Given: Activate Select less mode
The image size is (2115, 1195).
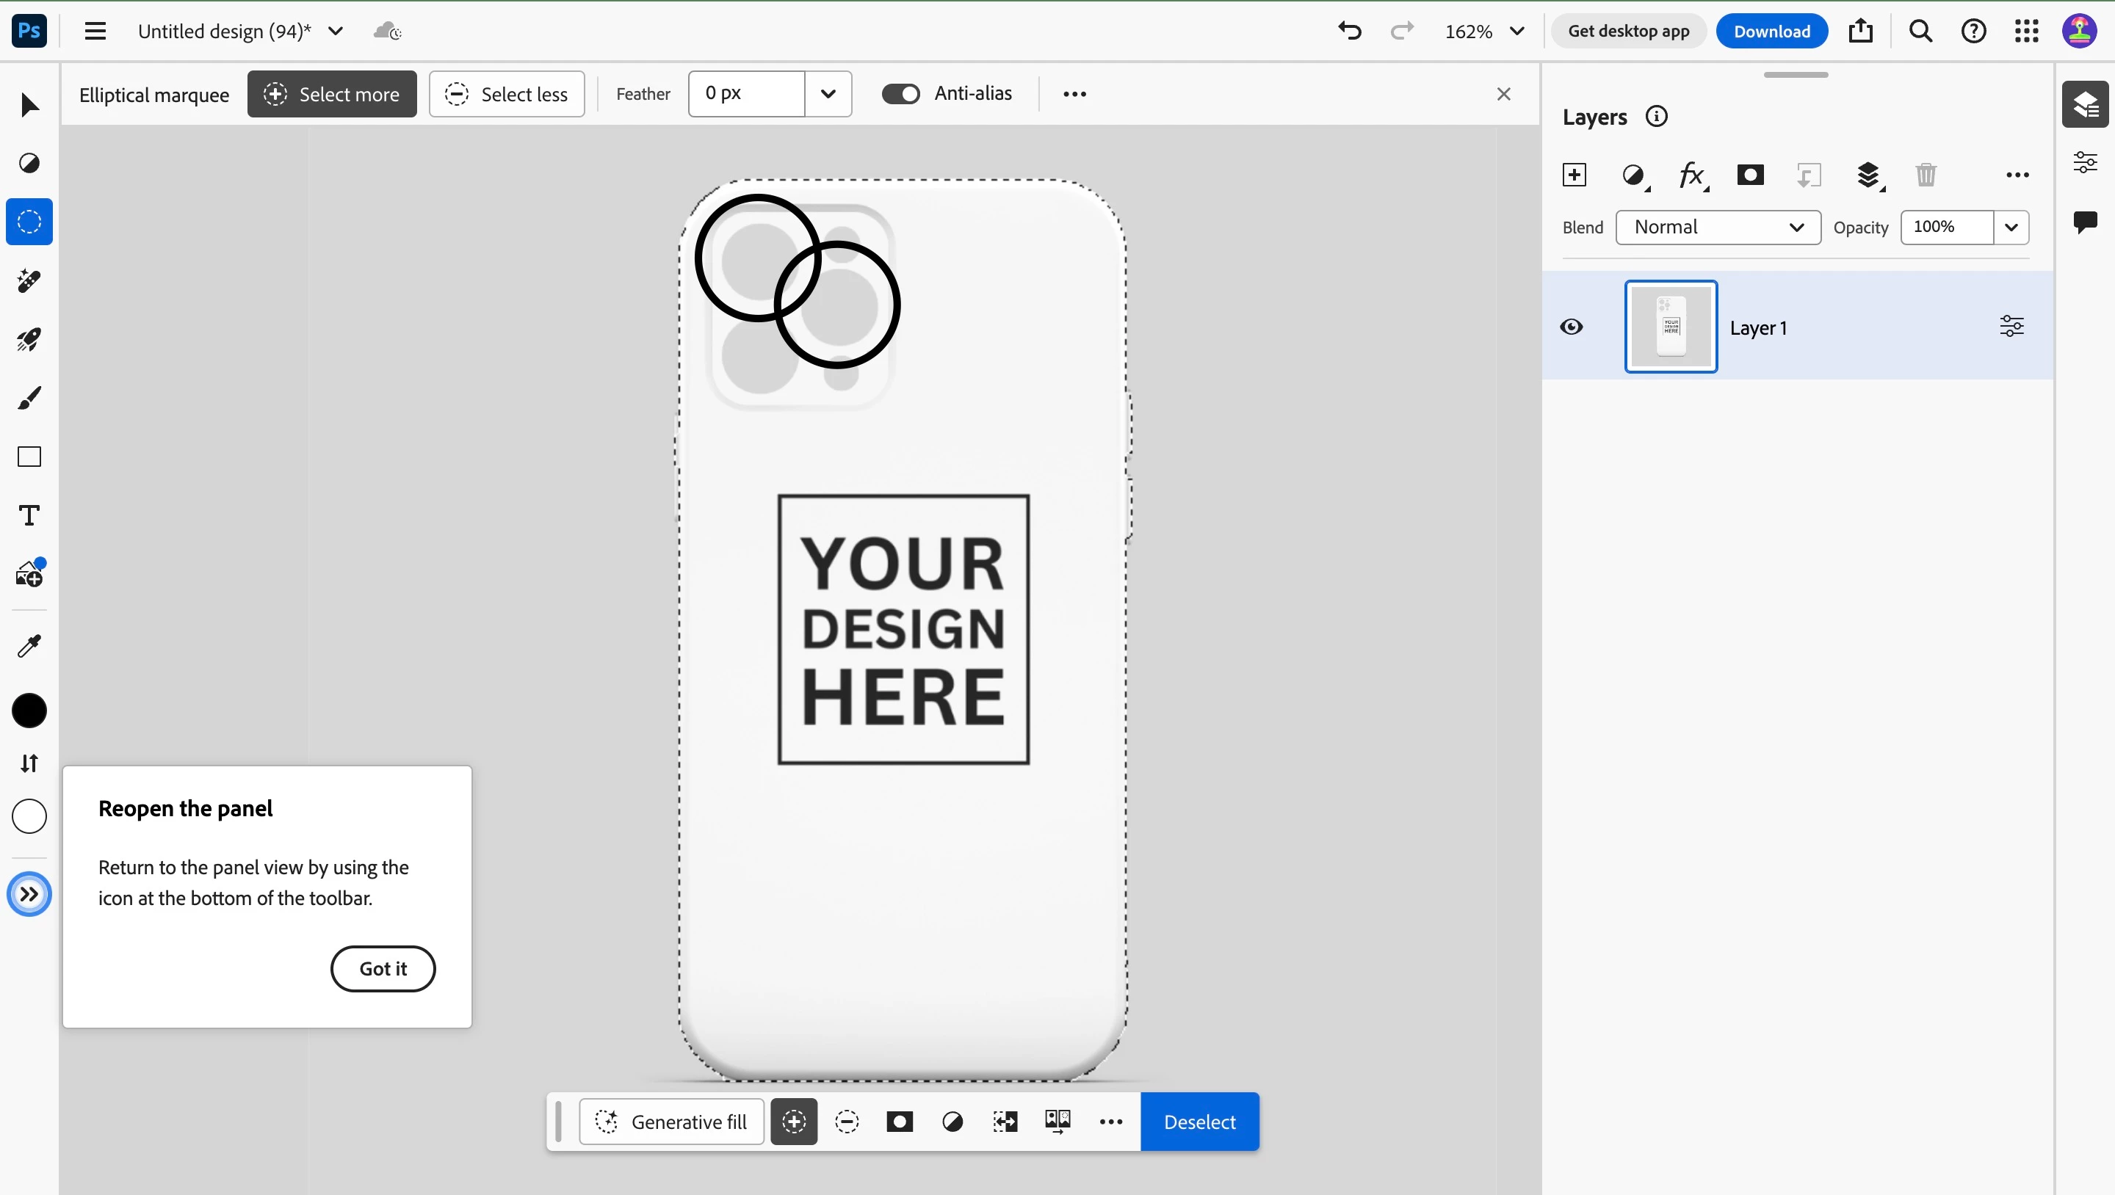Looking at the screenshot, I should (507, 93).
